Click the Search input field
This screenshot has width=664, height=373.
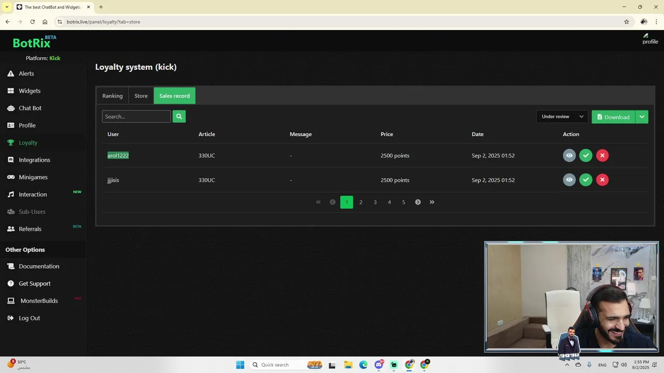136,117
